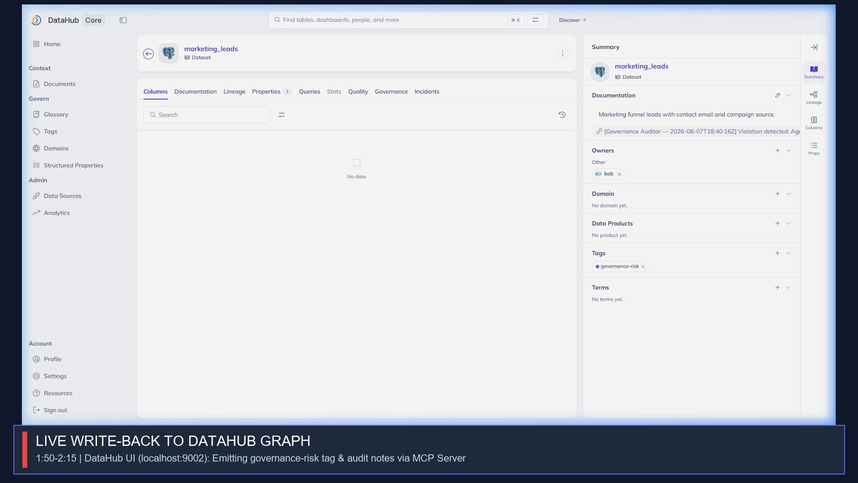Collapse the Domain section

coord(789,194)
